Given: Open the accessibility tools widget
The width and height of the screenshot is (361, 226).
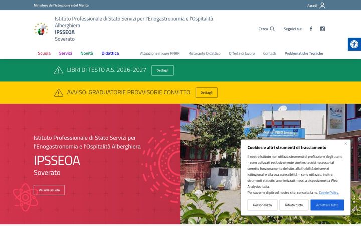Looking at the screenshot, I should pyautogui.click(x=354, y=44).
